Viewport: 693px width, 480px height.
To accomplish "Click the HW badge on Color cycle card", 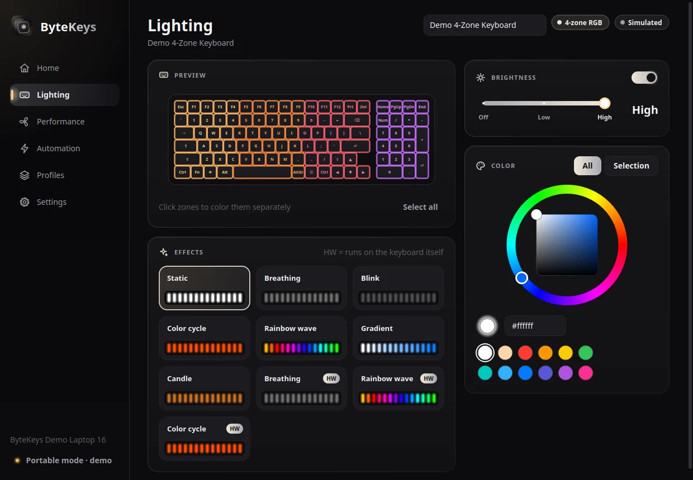I will click(235, 429).
